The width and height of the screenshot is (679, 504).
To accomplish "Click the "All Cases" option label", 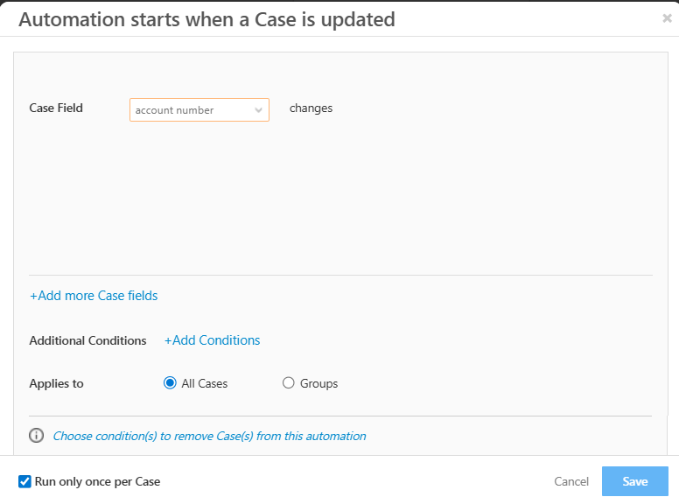I will (205, 383).
